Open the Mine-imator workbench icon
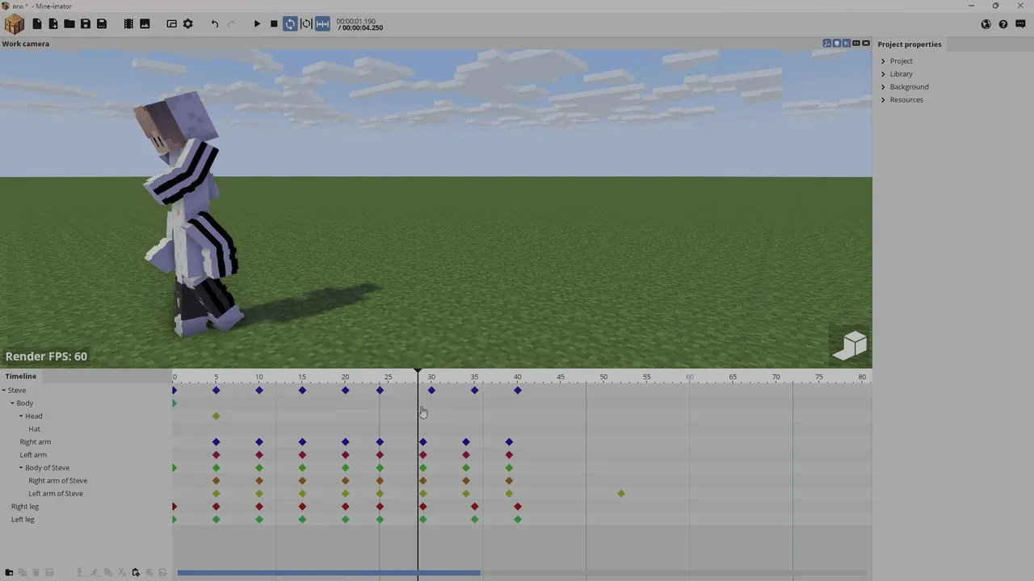Image resolution: width=1034 pixels, height=581 pixels. coord(15,24)
